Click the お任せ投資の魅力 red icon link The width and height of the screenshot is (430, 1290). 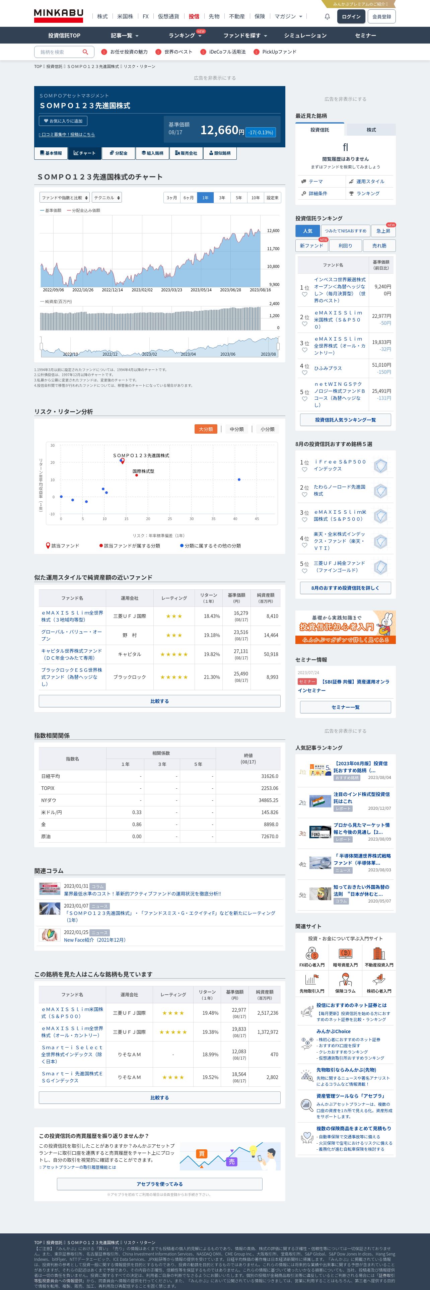point(104,52)
